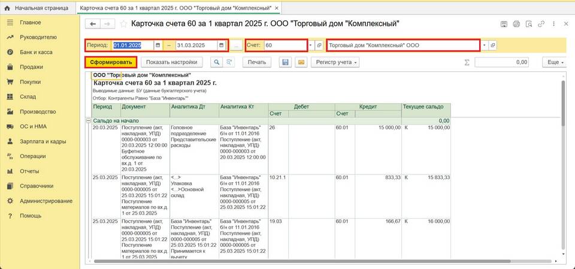Expand the Еще menu
The height and width of the screenshot is (269, 575).
pyautogui.click(x=553, y=62)
